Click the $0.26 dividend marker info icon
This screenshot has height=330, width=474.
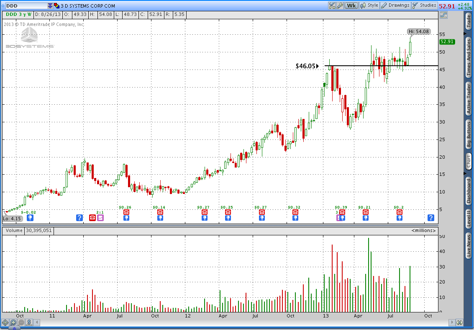coord(126,218)
